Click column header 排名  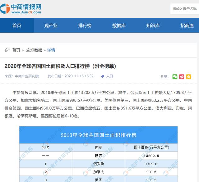click(x=46, y=147)
